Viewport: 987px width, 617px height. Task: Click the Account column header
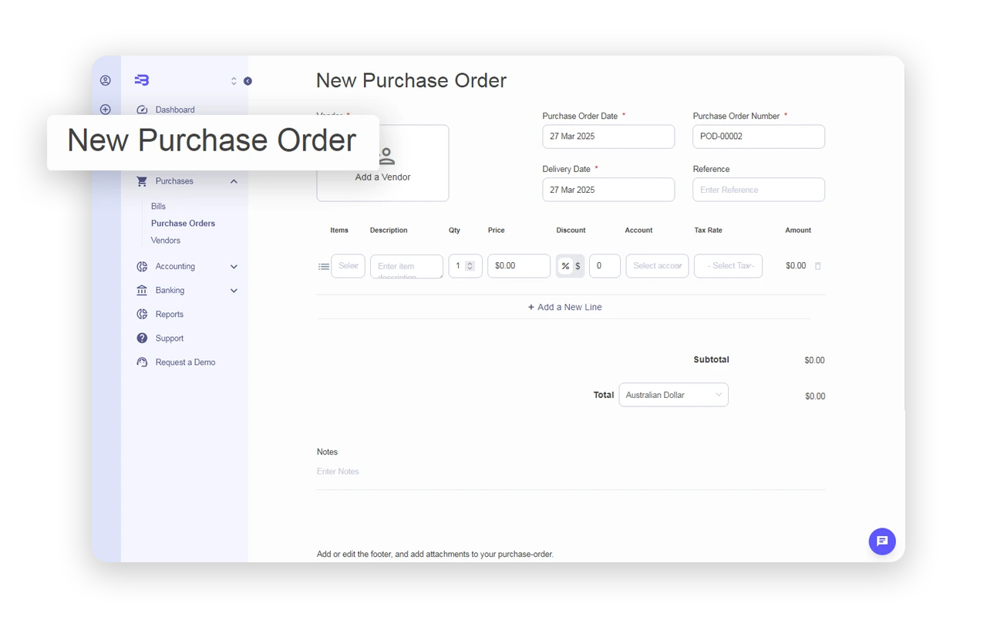pyautogui.click(x=638, y=231)
